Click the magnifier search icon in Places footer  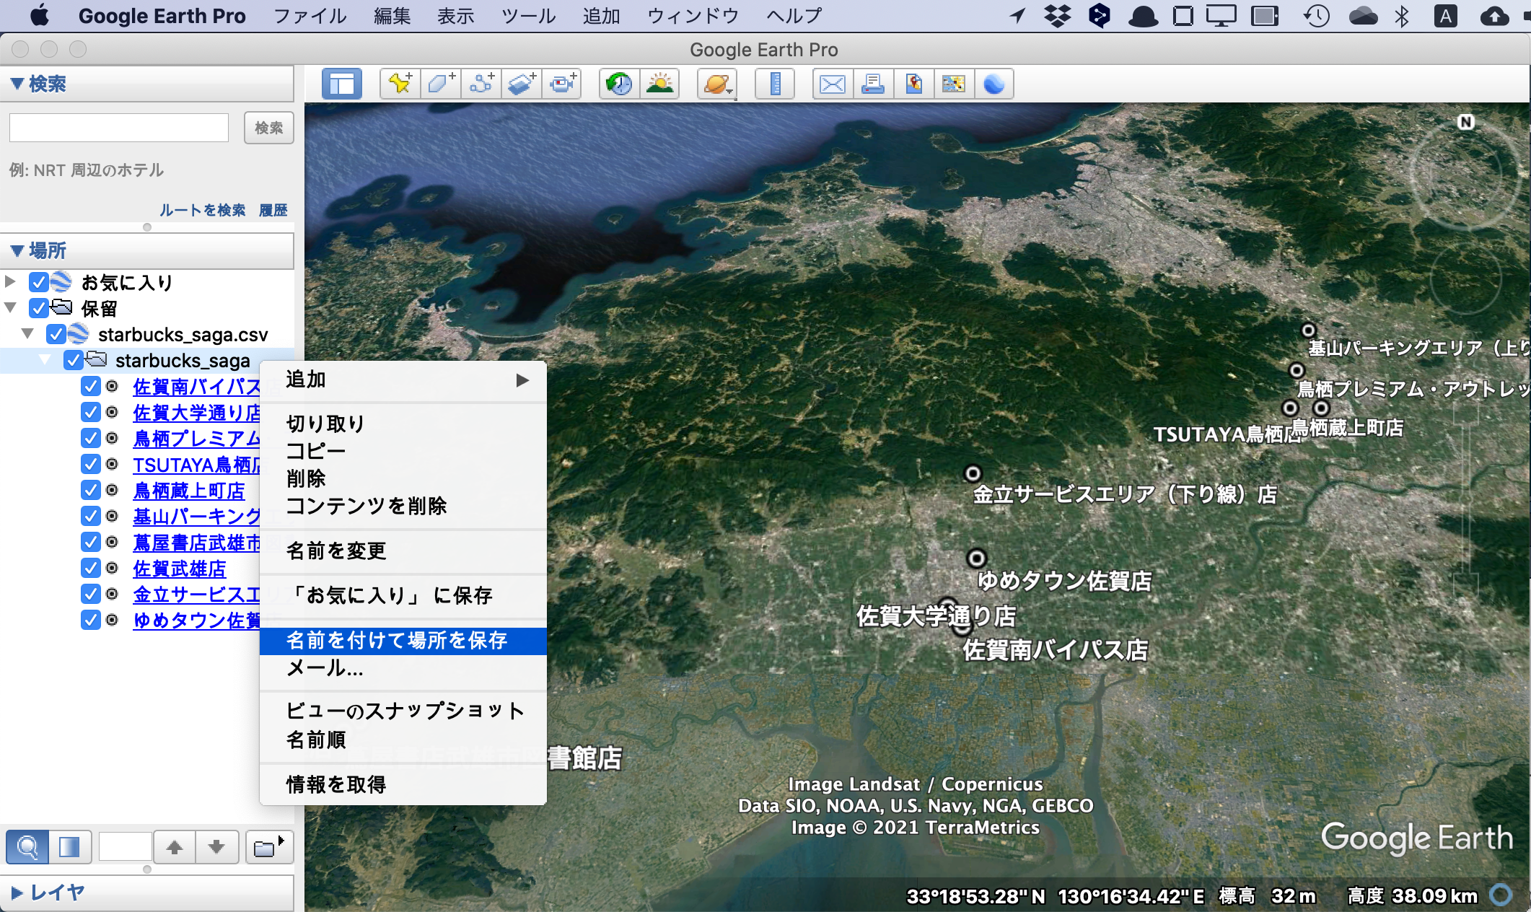27,847
